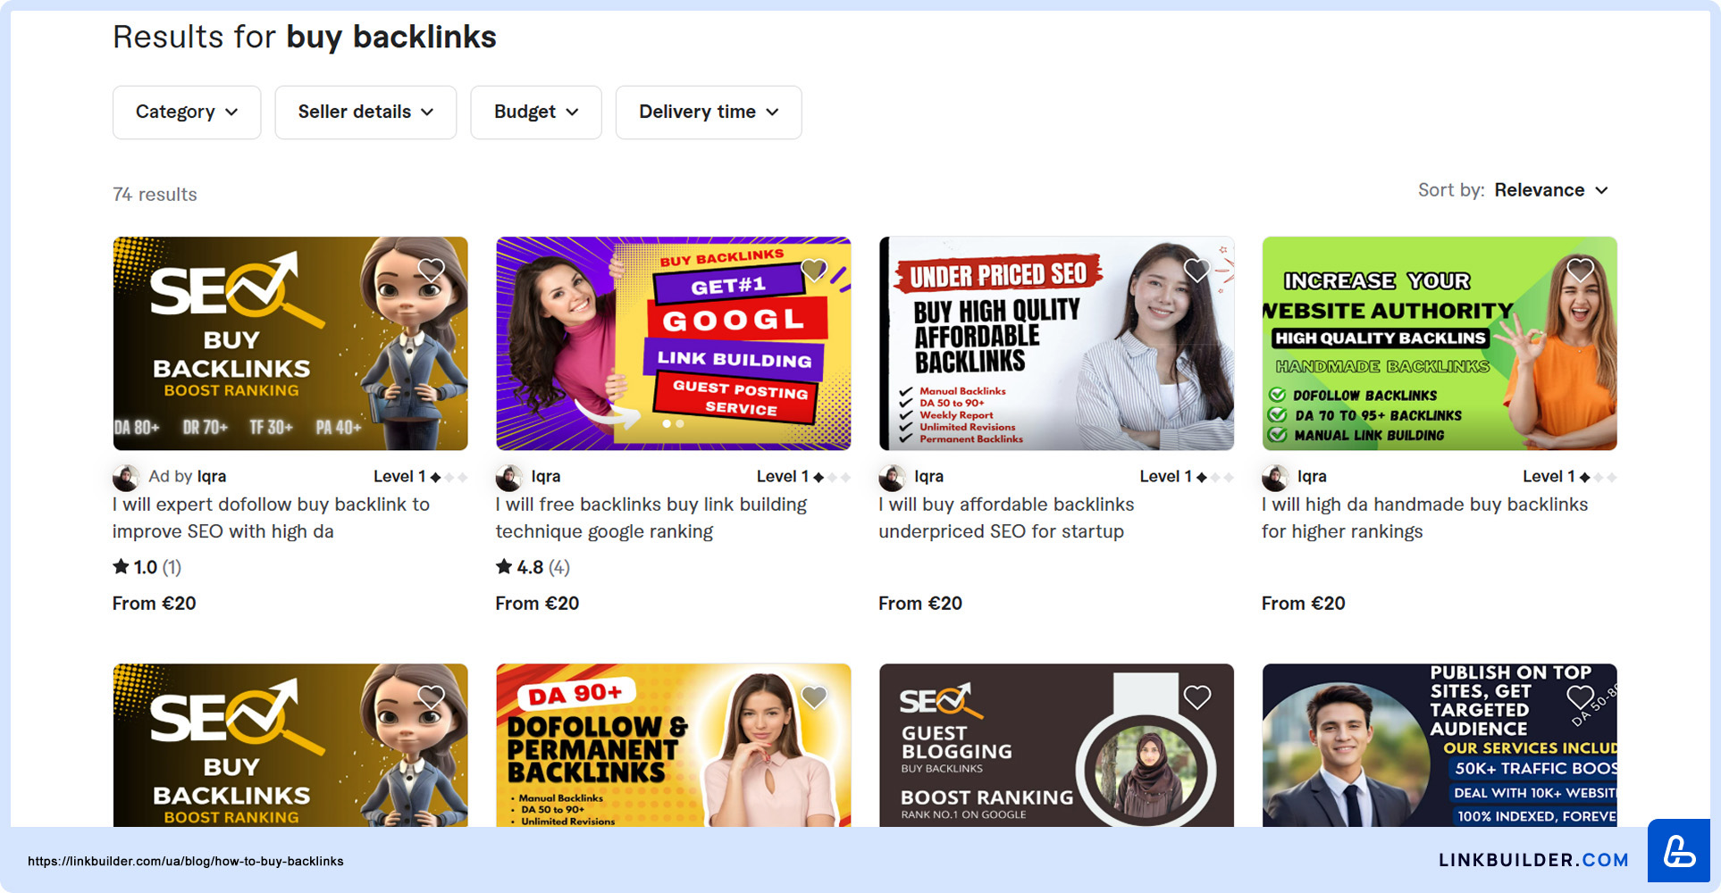Click 'From €20' price on the Ad gig
This screenshot has height=893, width=1721.
coord(155,604)
